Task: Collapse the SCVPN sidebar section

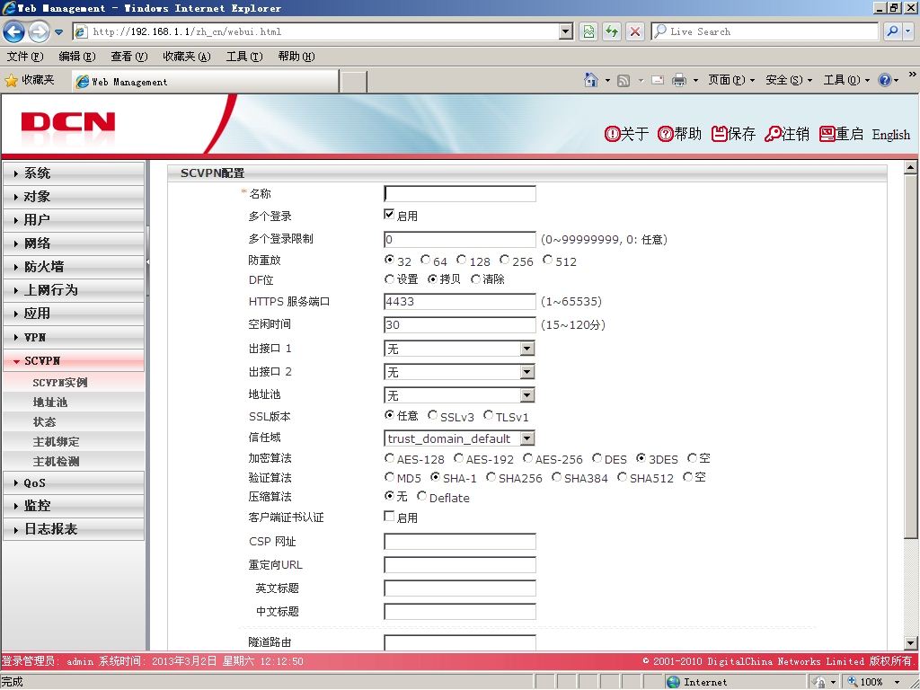Action: click(74, 361)
